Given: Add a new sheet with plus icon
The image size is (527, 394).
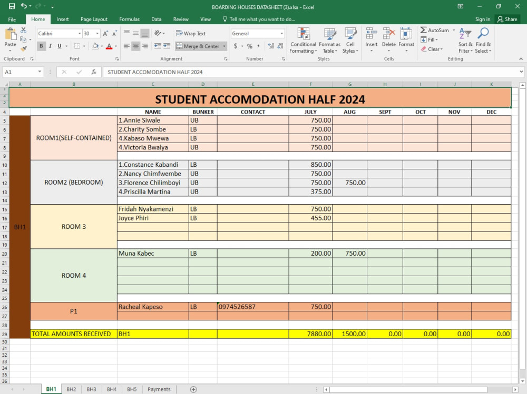Looking at the screenshot, I should tap(193, 389).
